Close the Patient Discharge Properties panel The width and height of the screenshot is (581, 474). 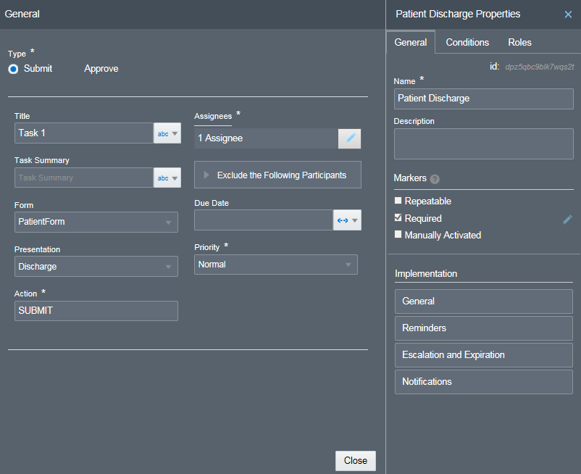[567, 14]
